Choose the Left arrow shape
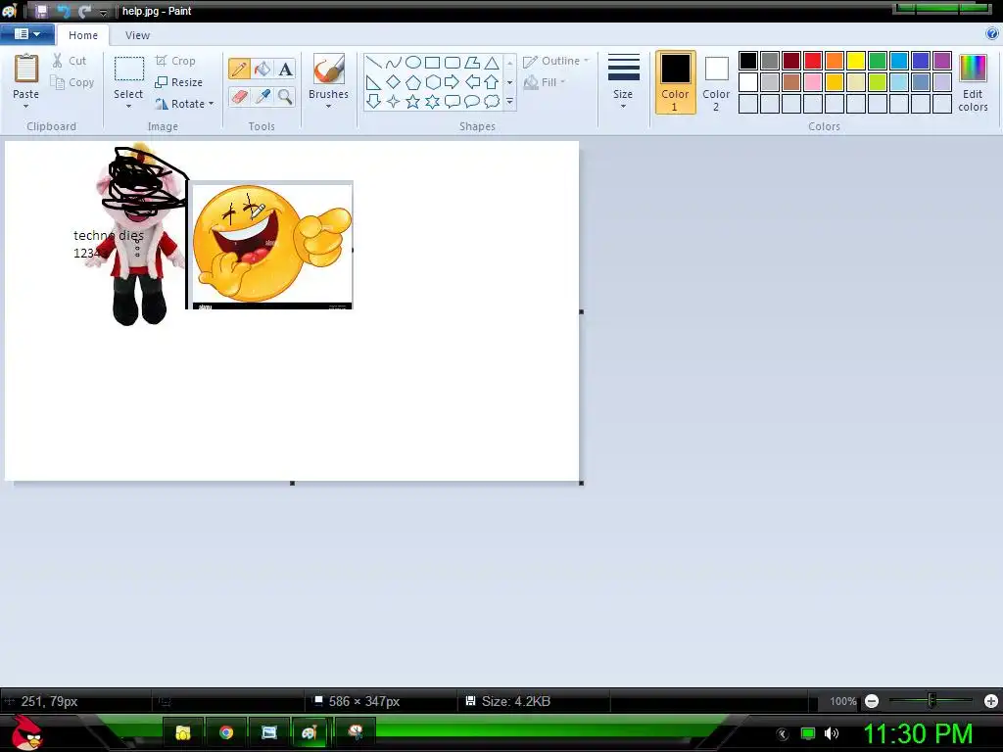The height and width of the screenshot is (752, 1003). click(472, 82)
